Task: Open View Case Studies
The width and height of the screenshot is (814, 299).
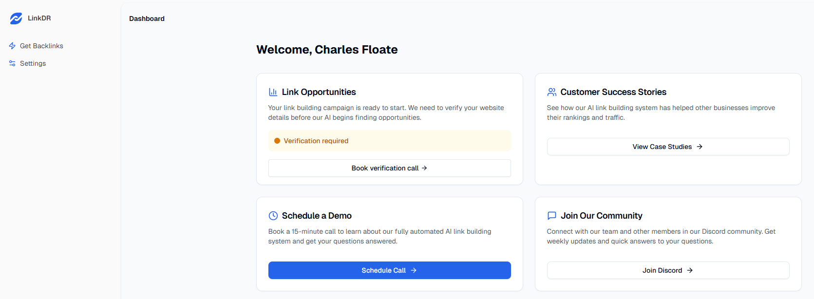Action: (x=668, y=147)
